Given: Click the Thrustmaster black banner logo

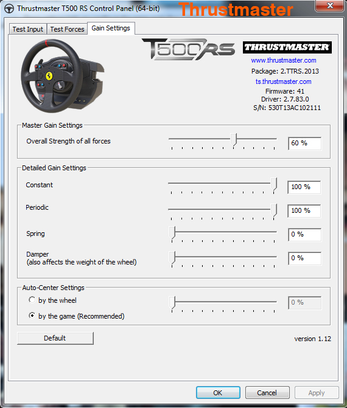Looking at the screenshot, I should tap(287, 47).
